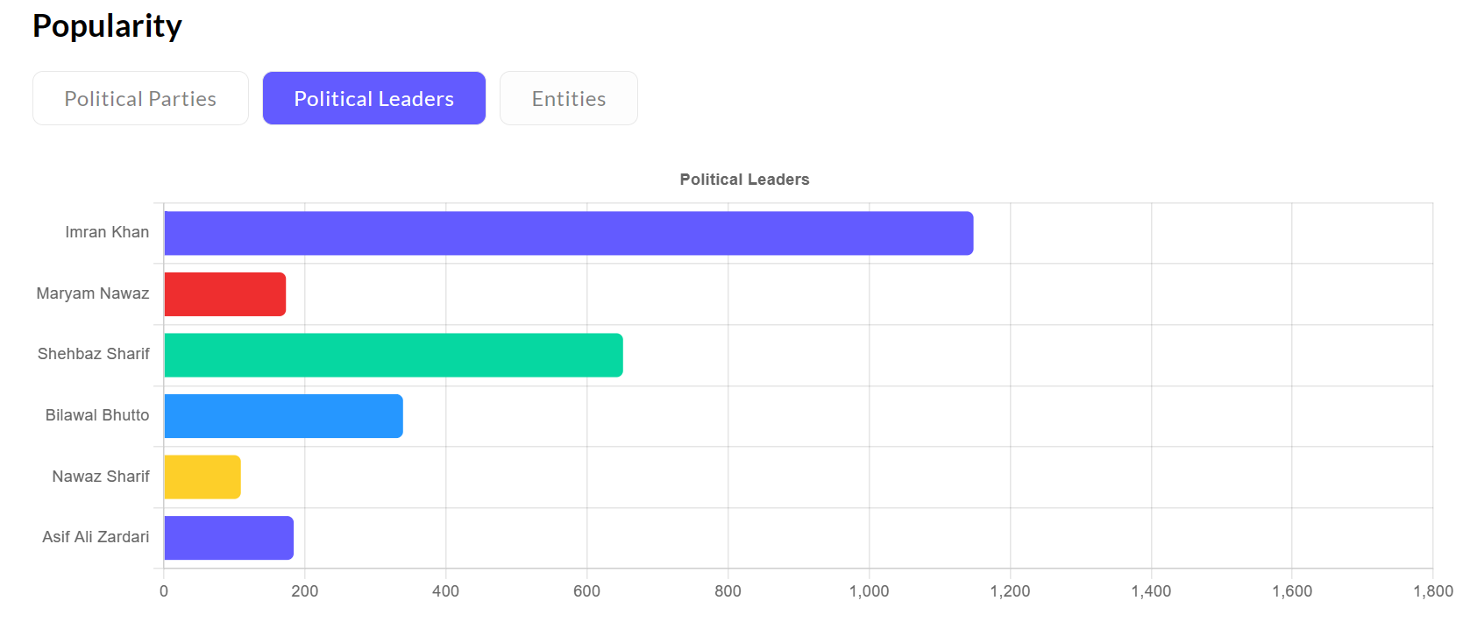Image resolution: width=1463 pixels, height=636 pixels.
Task: Click the '1,800' x-axis tick label
Action: pyautogui.click(x=1433, y=591)
